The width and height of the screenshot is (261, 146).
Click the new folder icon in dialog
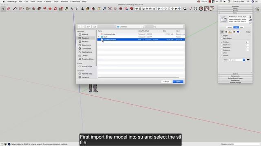[95, 27]
